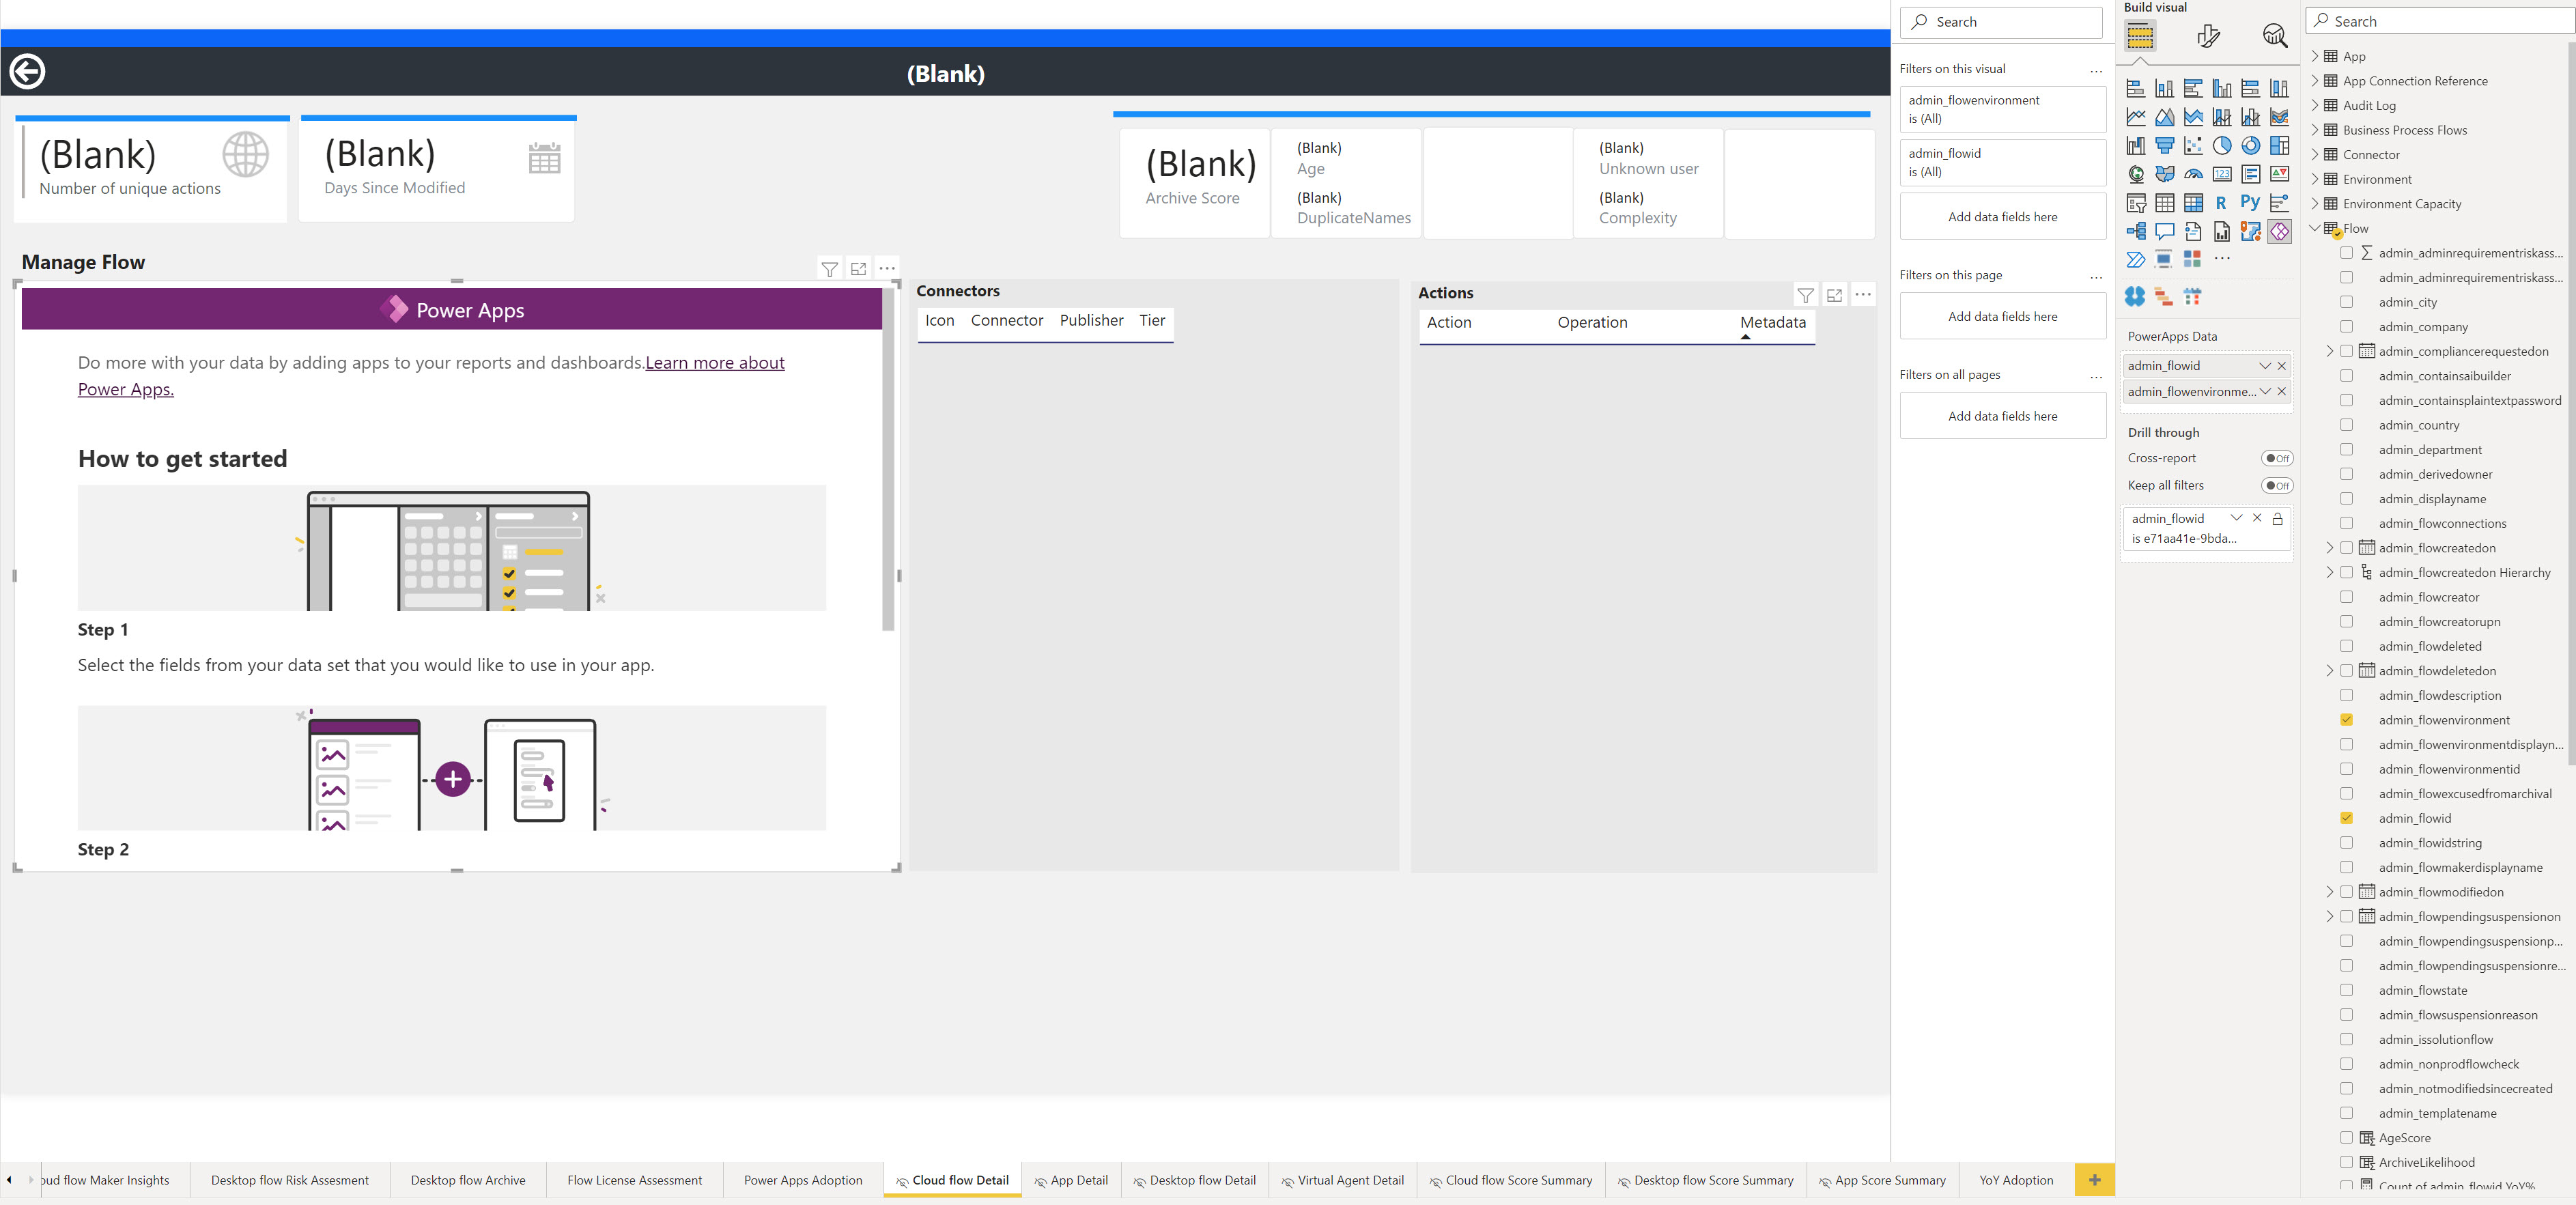Viewport: 2576px width, 1205px height.
Task: Click the new page plus button
Action: [x=2094, y=1180]
